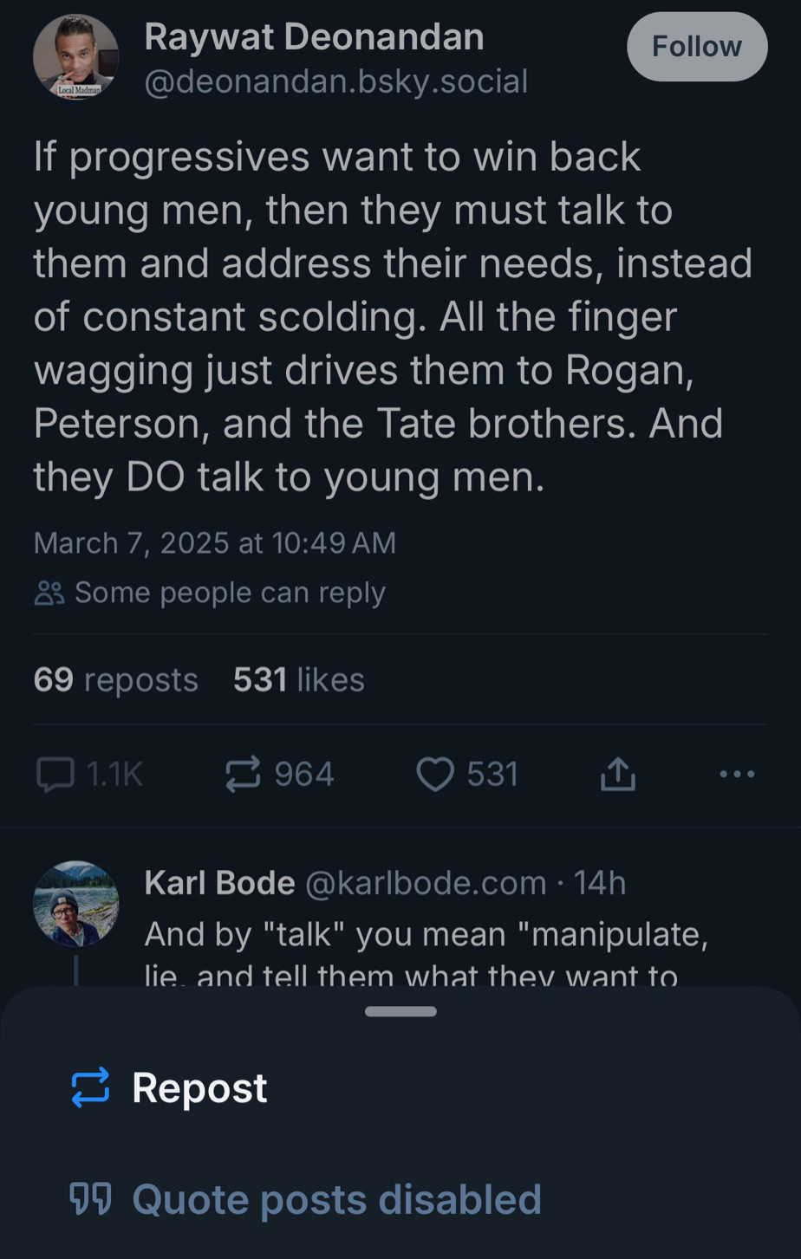Viewport: 801px width, 1259px height.
Task: View the 69 reposts list
Action: point(116,680)
